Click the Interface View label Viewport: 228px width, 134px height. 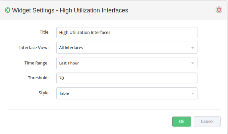pyautogui.click(x=35, y=48)
